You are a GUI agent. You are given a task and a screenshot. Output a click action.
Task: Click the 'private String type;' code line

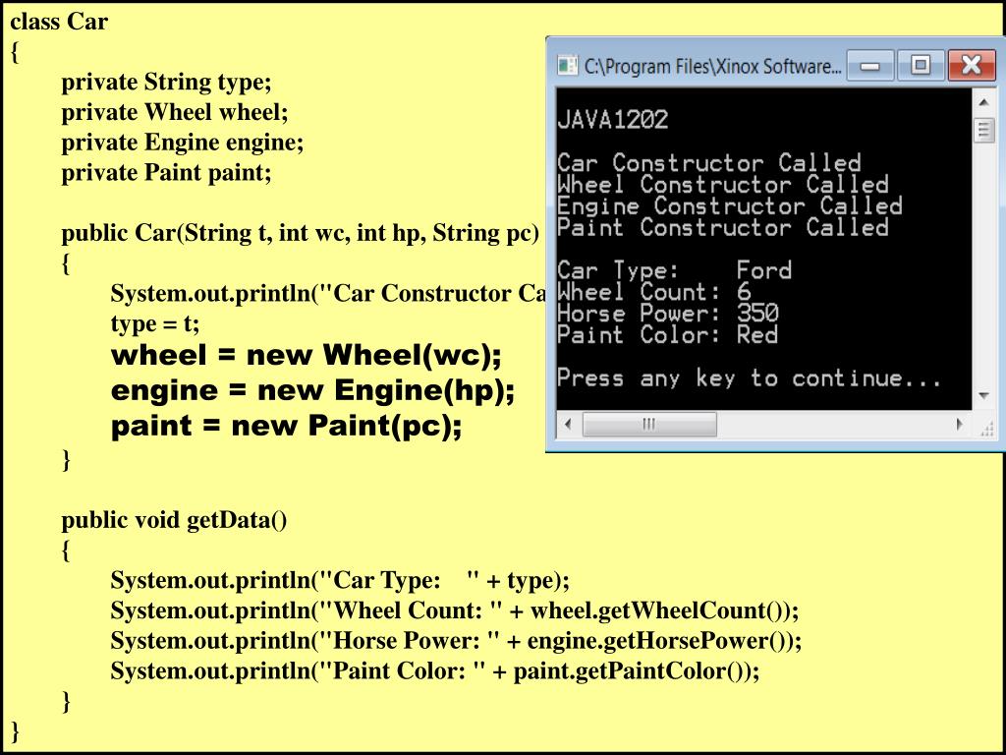tap(166, 82)
